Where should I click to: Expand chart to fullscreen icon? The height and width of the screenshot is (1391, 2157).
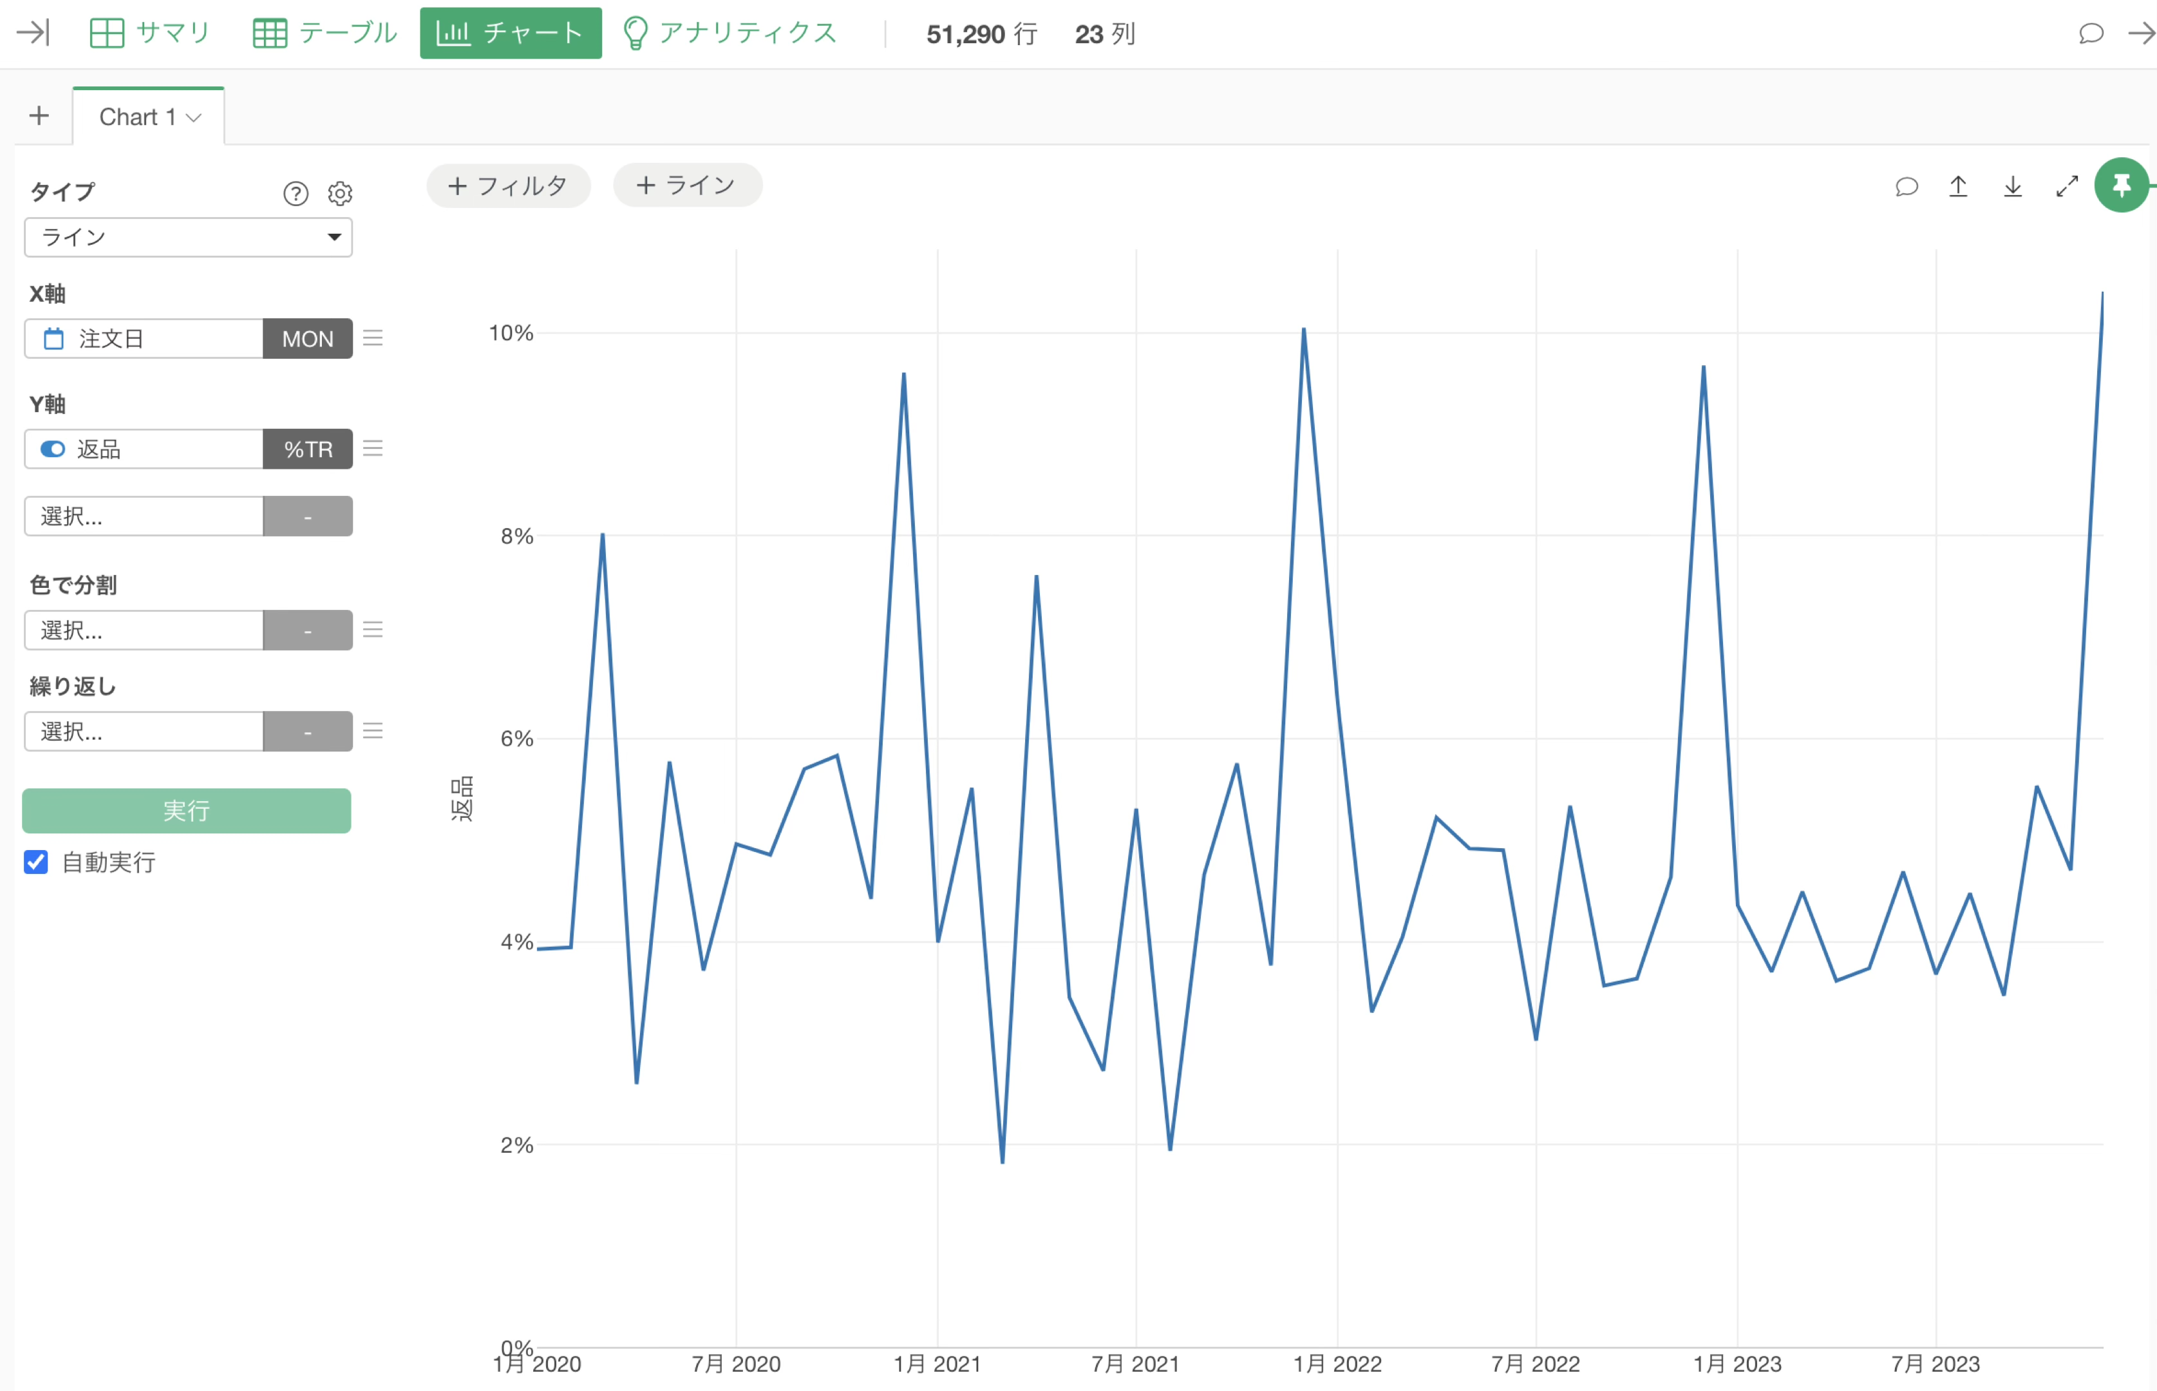pyautogui.click(x=2067, y=186)
